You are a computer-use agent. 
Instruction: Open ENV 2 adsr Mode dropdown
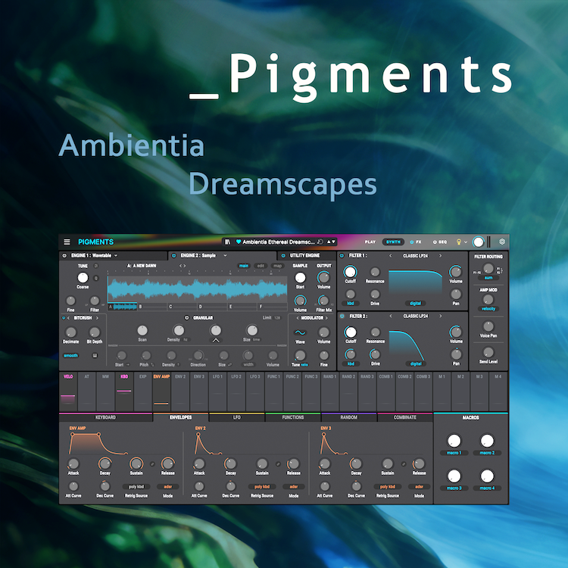[x=293, y=486]
